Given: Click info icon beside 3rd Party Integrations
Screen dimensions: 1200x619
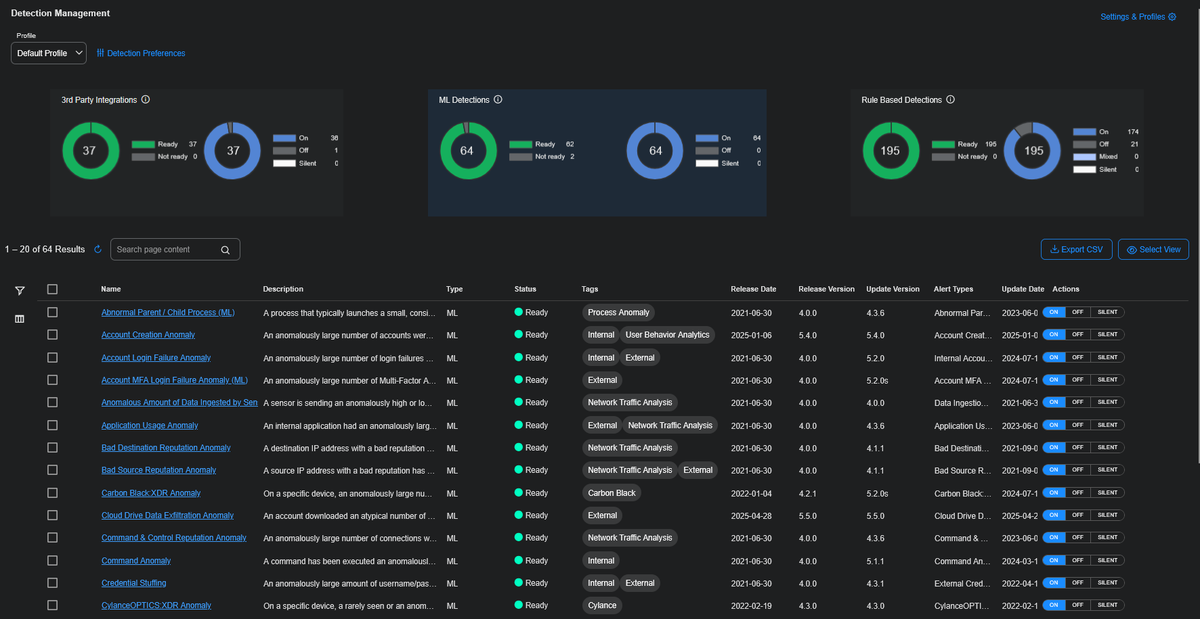Looking at the screenshot, I should click(146, 99).
